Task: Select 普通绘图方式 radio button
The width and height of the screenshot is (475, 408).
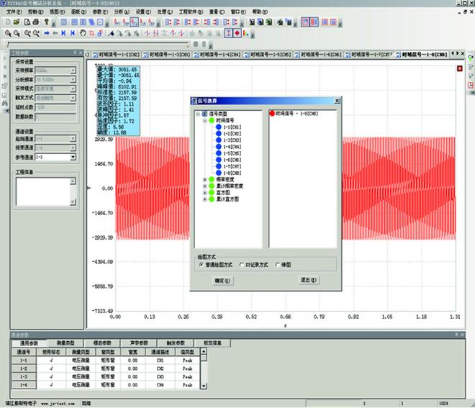Action: click(201, 265)
